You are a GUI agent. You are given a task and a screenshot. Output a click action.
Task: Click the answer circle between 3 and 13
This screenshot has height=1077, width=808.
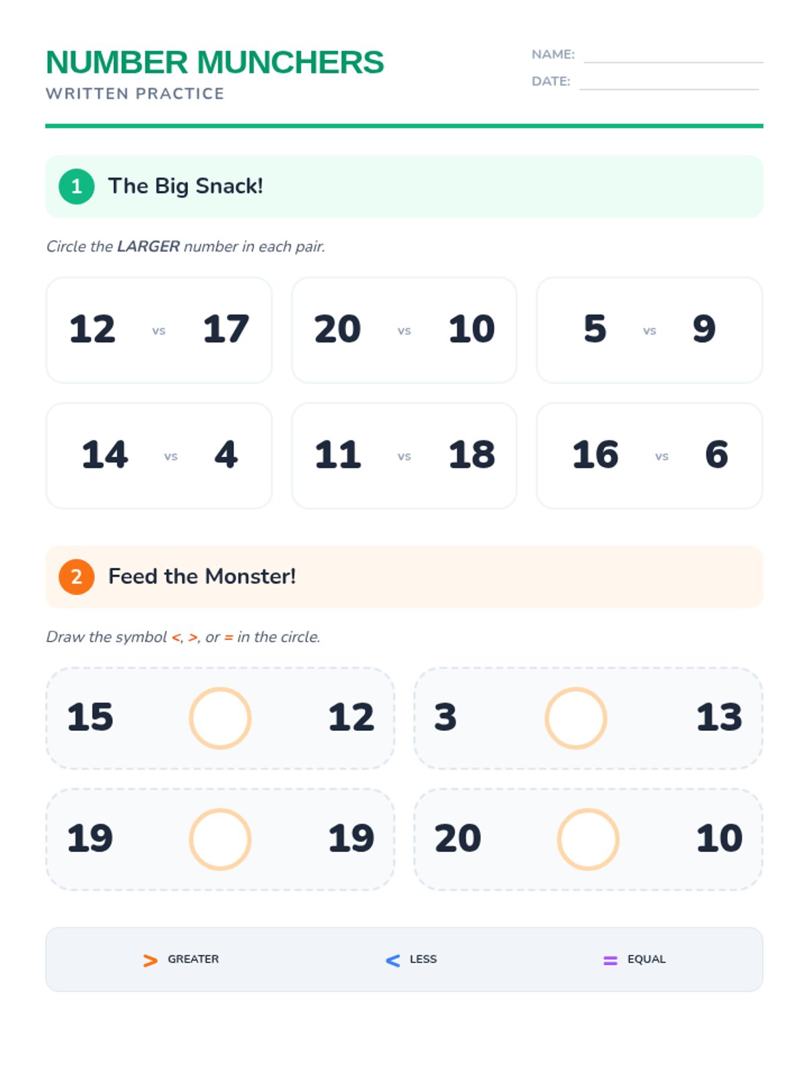576,718
